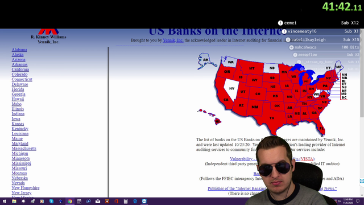This screenshot has height=205, width=364.
Task: Open the red VISTA link
Action: (307, 159)
